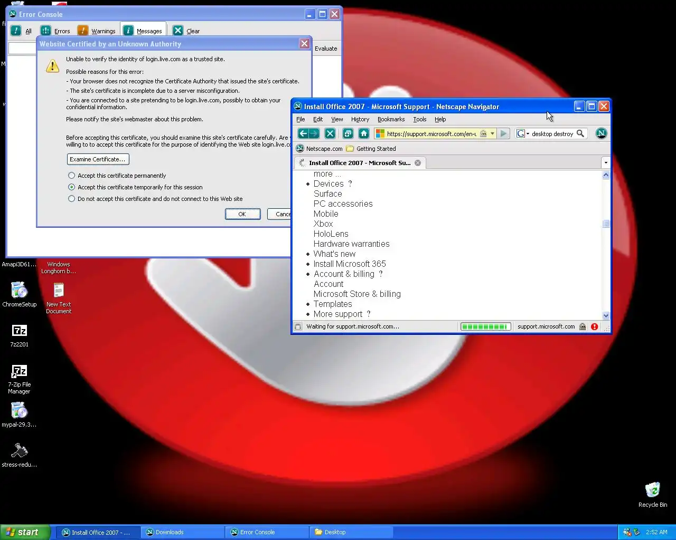
Task: Click the address bar URL field
Action: pos(431,133)
